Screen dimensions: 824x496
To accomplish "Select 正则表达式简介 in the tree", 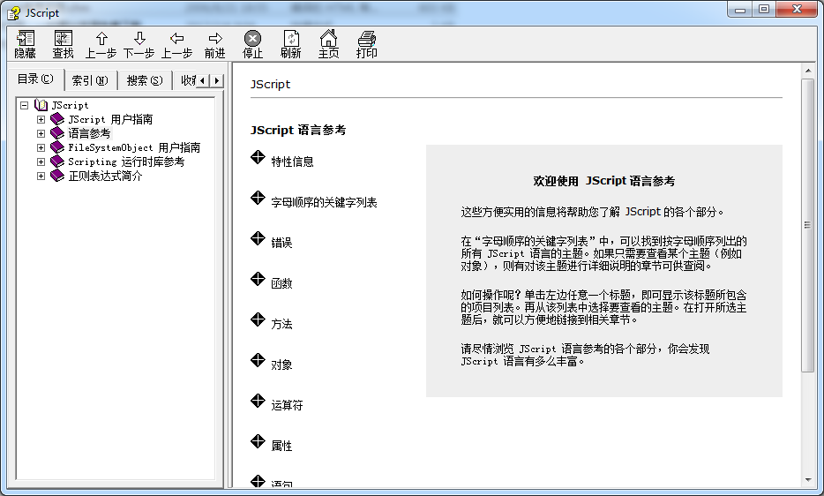I will tap(105, 177).
